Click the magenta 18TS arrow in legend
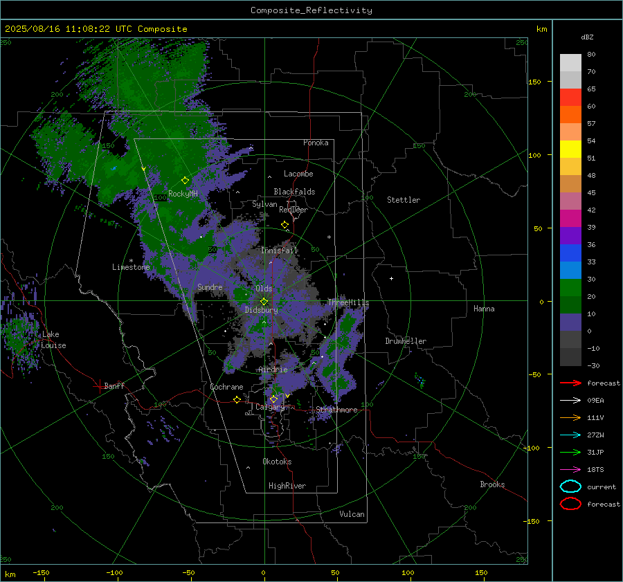The width and height of the screenshot is (623, 582). click(570, 470)
